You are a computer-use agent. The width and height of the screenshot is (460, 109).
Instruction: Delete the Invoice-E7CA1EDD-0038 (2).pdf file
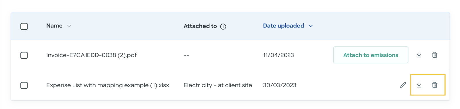point(435,55)
